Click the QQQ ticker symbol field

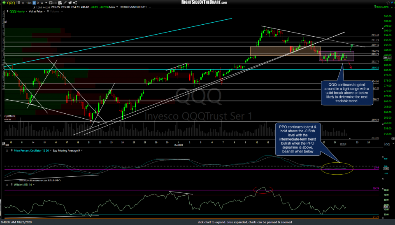(11, 3)
